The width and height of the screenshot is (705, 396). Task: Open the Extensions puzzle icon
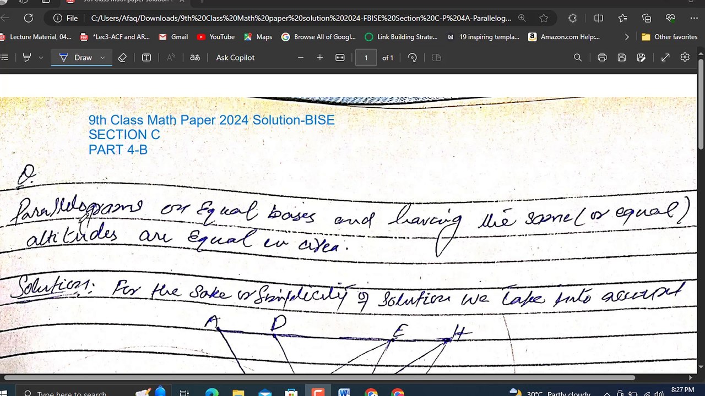573,18
